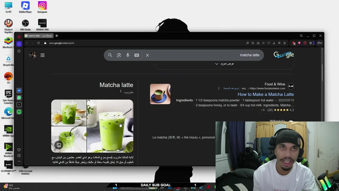Screen dimensions: 339x191
Task: Click the Google logo
Action: pyautogui.click(x=284, y=55)
